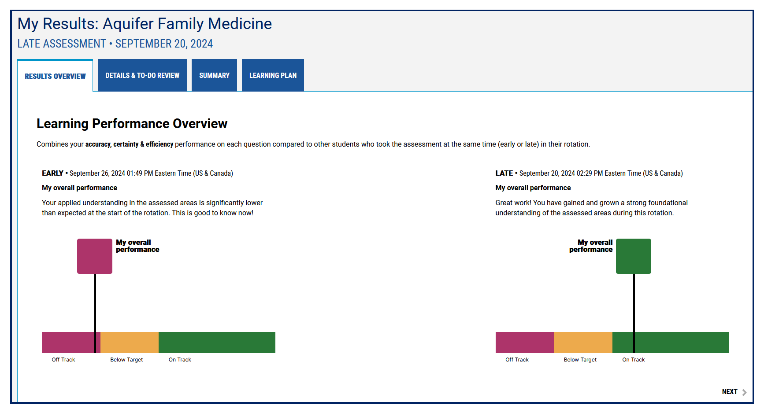The height and width of the screenshot is (413, 764).
Task: Click the 'LATE ASSESSMENT • SEPTEMBER 20, 2024' subtitle
Action: click(x=115, y=44)
